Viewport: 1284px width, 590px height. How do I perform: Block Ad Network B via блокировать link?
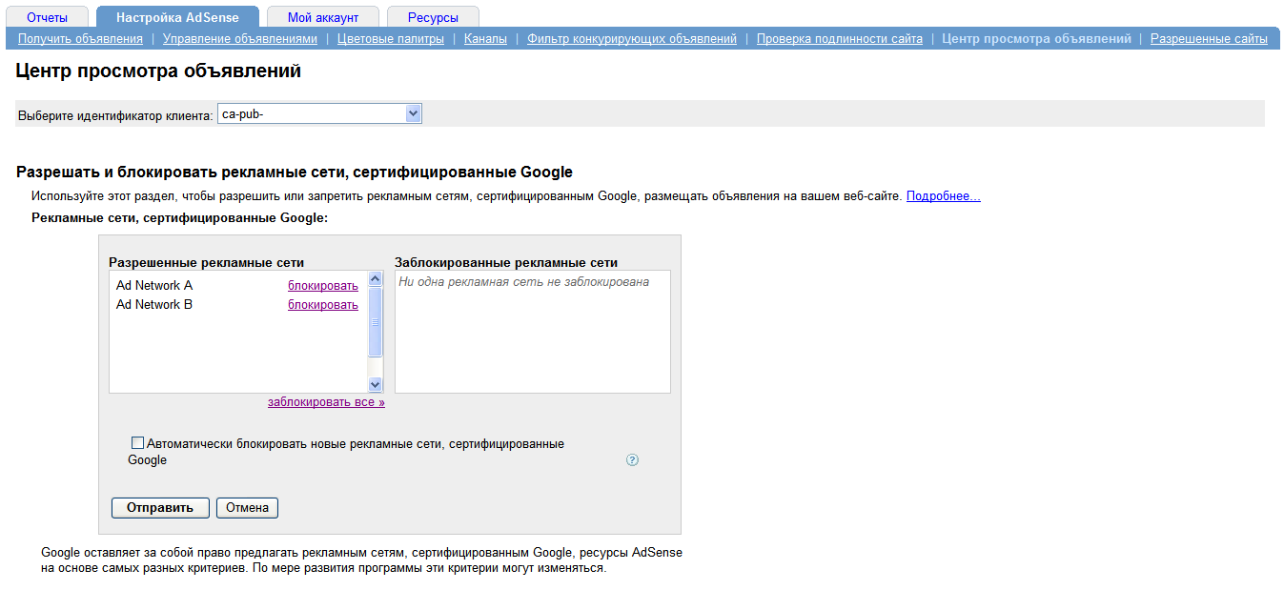coord(323,305)
